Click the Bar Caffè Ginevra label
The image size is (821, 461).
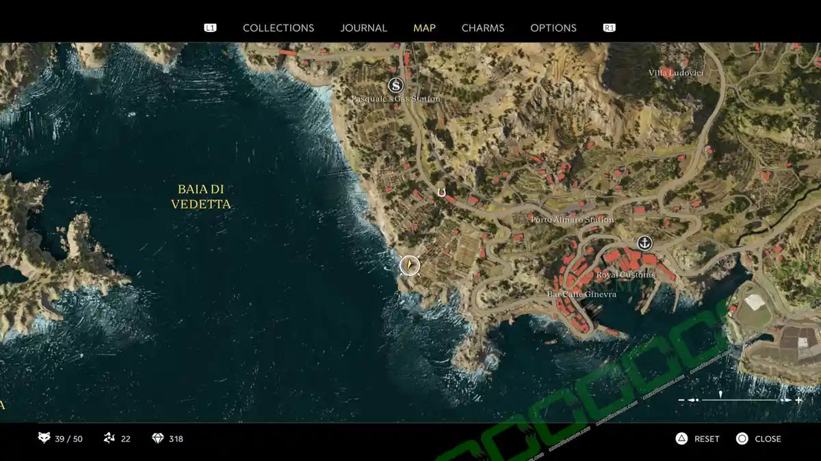(582, 294)
